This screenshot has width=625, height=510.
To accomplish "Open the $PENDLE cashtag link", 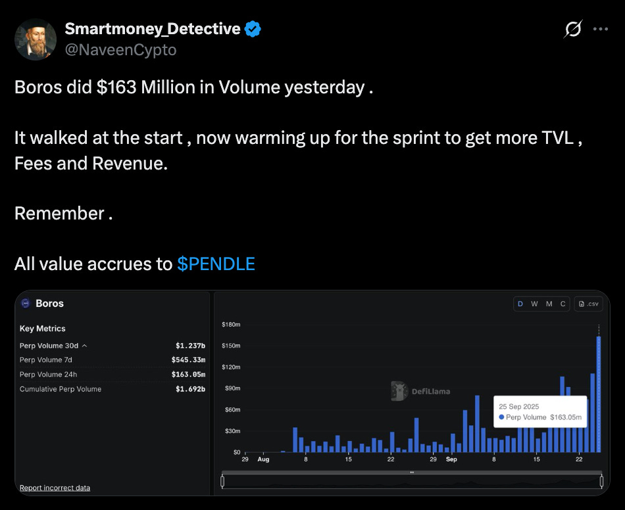I will click(x=216, y=264).
